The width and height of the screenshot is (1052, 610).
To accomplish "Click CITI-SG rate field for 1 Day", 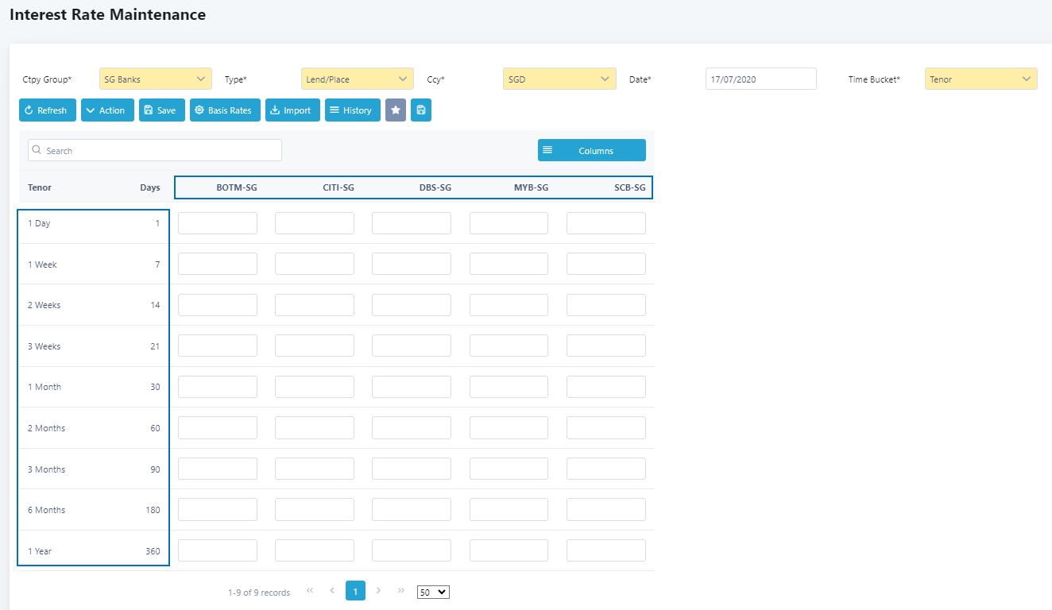I will pyautogui.click(x=315, y=223).
